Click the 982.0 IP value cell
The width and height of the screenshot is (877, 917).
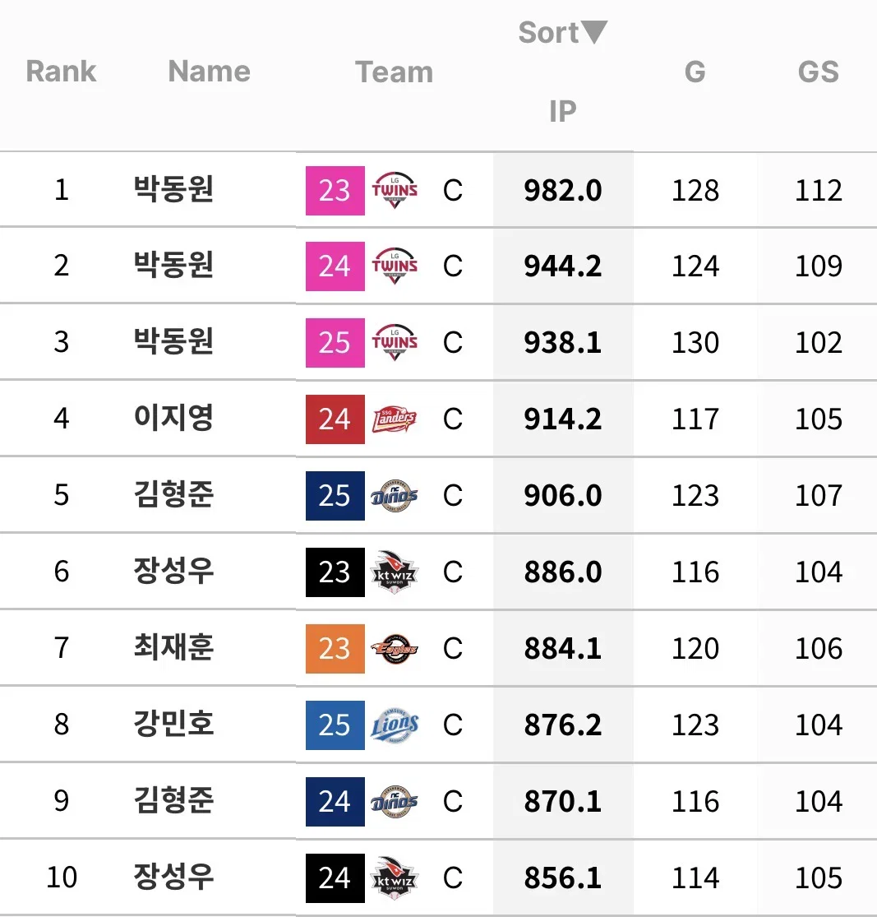563,190
